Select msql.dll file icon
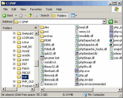Screen dimensions: 123x98 tap(77, 27)
